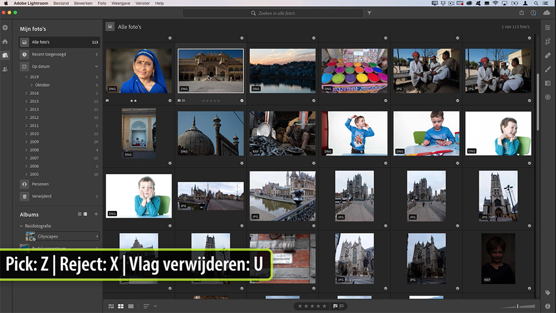Select the Healing brush tool
The width and height of the screenshot is (556, 313).
coord(547,55)
